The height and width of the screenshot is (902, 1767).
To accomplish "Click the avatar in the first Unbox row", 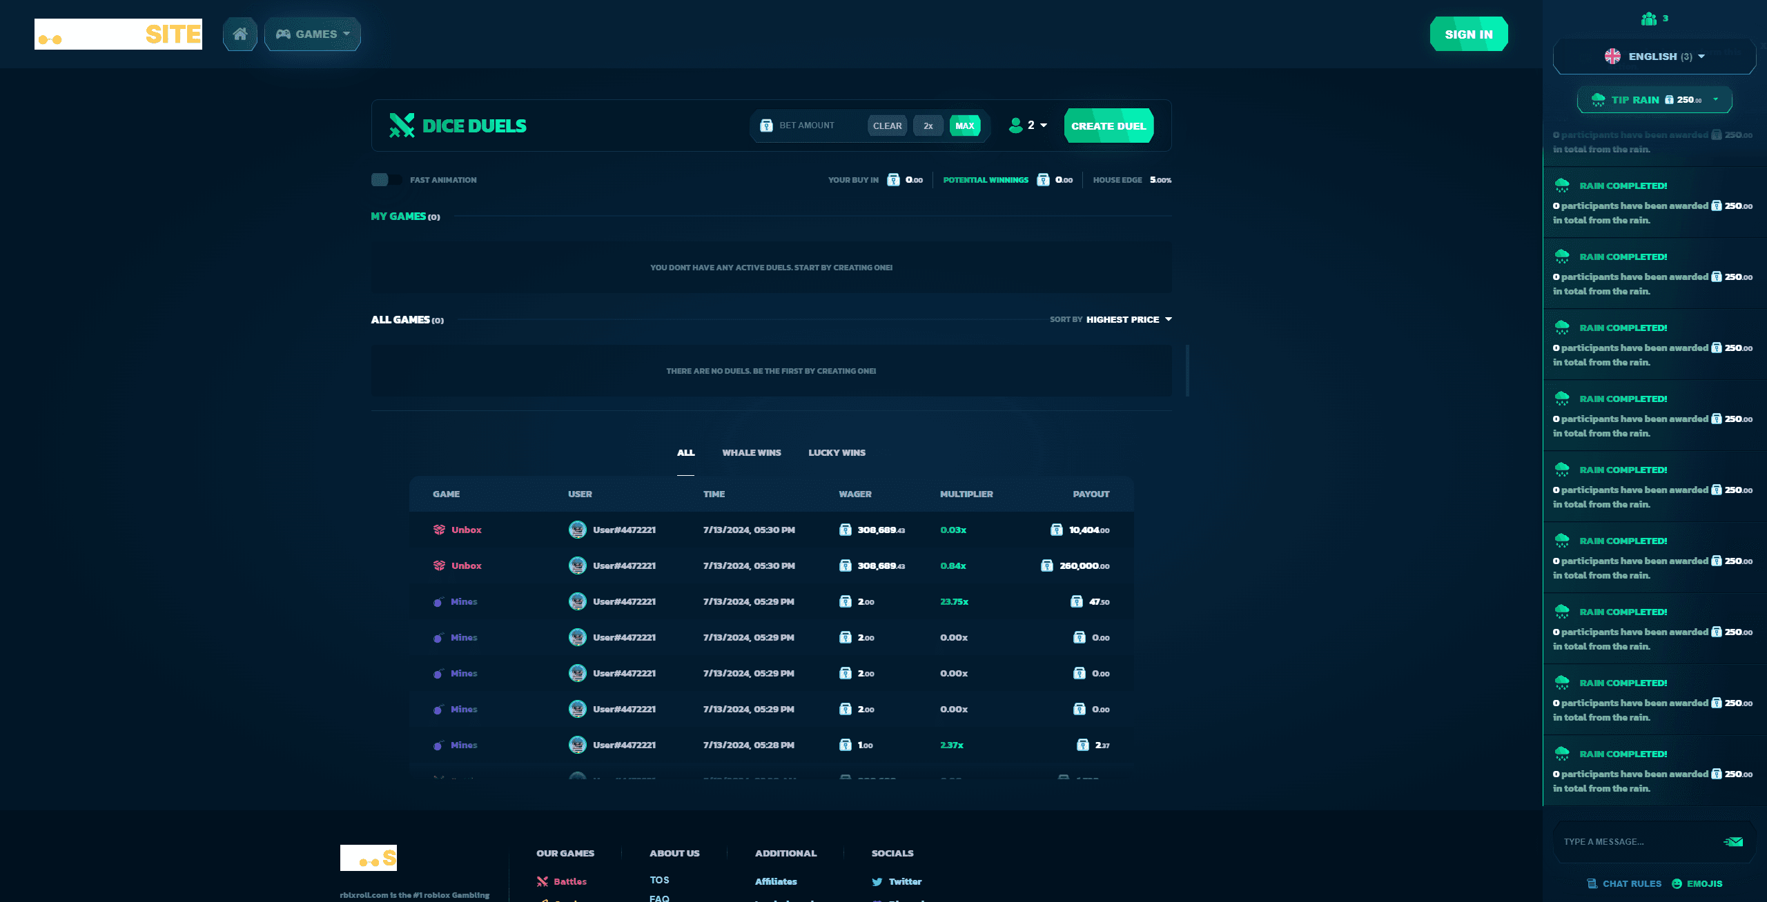I will pos(577,530).
